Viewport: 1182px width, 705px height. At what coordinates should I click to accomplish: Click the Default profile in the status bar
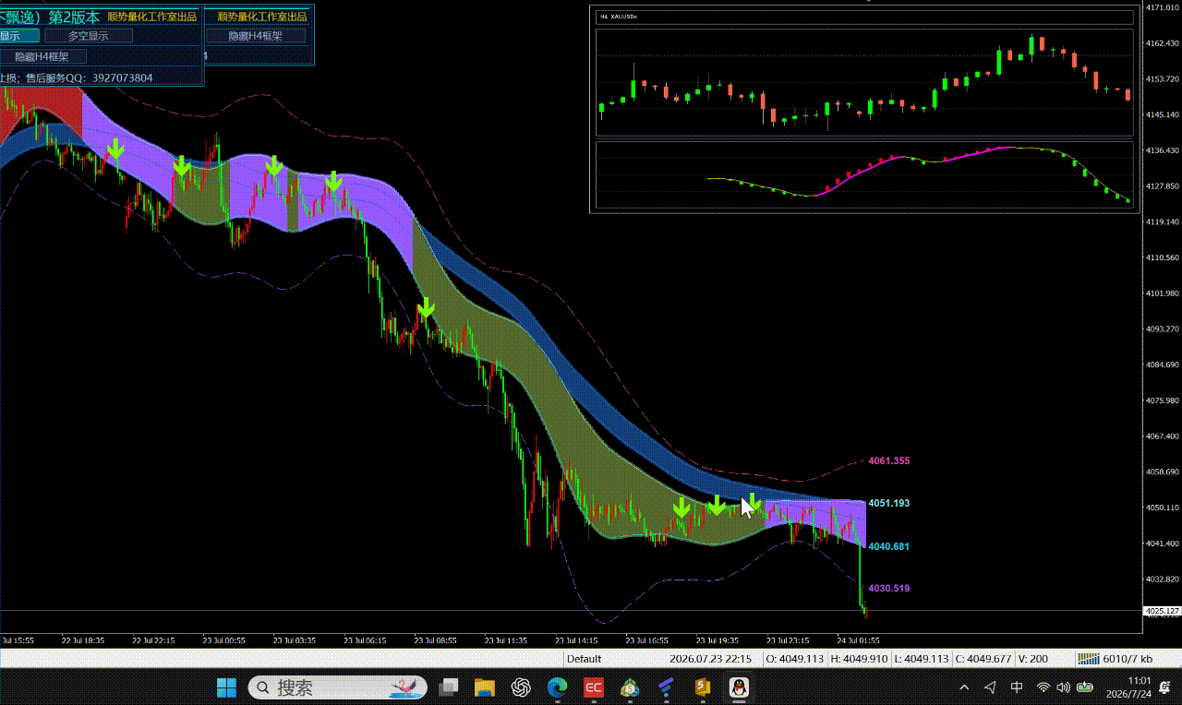(584, 659)
